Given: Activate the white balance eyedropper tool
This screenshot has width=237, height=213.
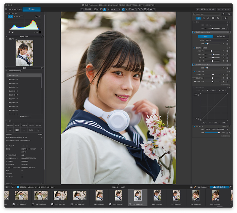Looking at the screenshot, I should pyautogui.click(x=129, y=9).
